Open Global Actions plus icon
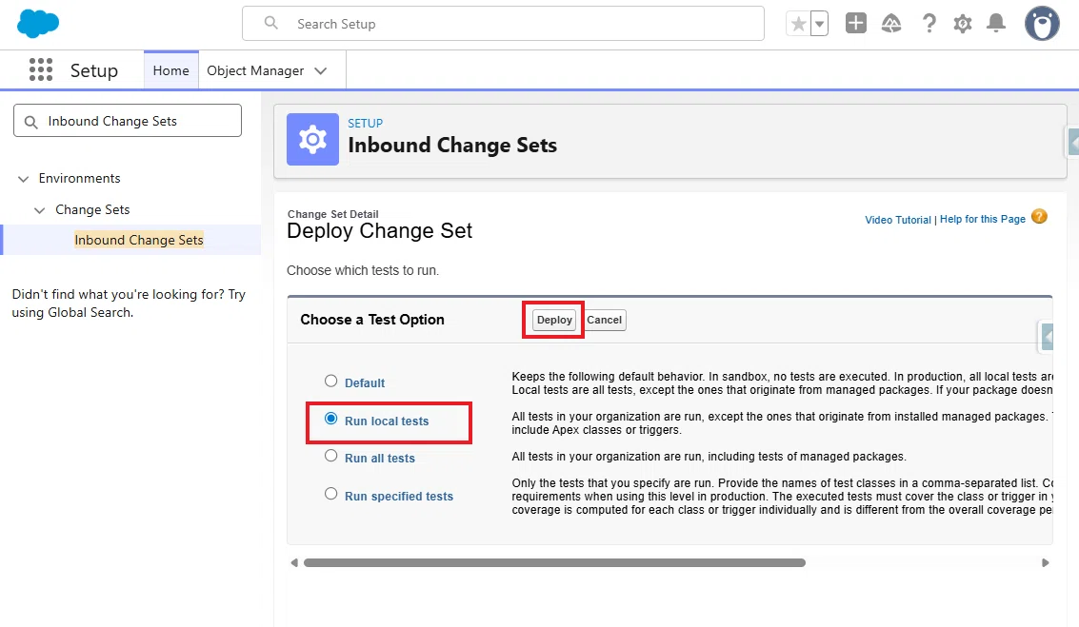Image resolution: width=1079 pixels, height=627 pixels. click(x=855, y=24)
